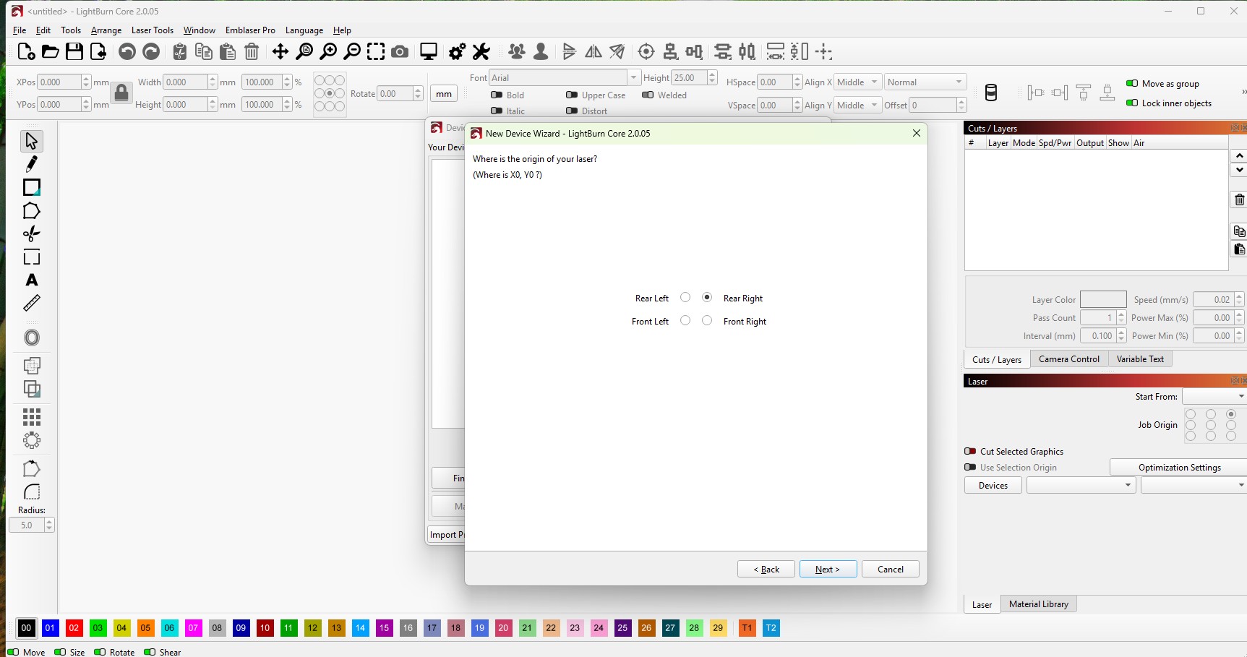Open the Align X Middle dropdown

[x=858, y=82]
